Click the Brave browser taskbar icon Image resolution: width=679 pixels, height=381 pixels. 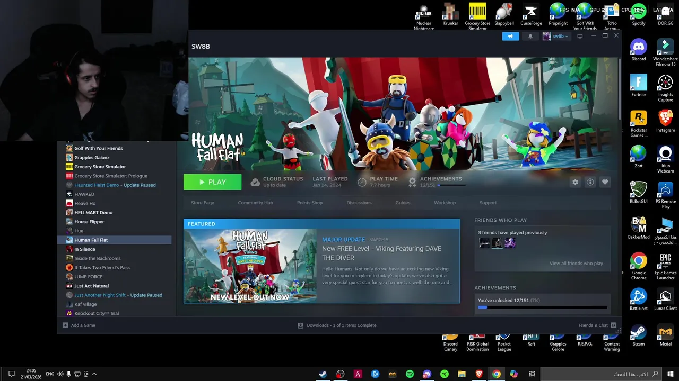[x=479, y=374]
